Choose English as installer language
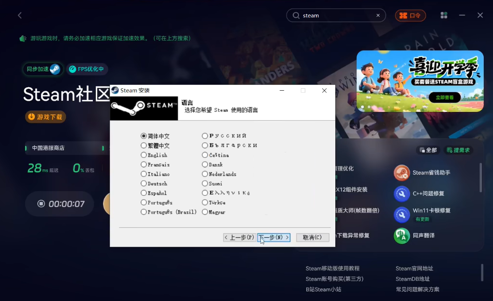 [x=144, y=155]
